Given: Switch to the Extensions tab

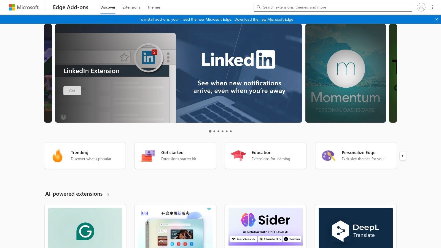Looking at the screenshot, I should (131, 7).
